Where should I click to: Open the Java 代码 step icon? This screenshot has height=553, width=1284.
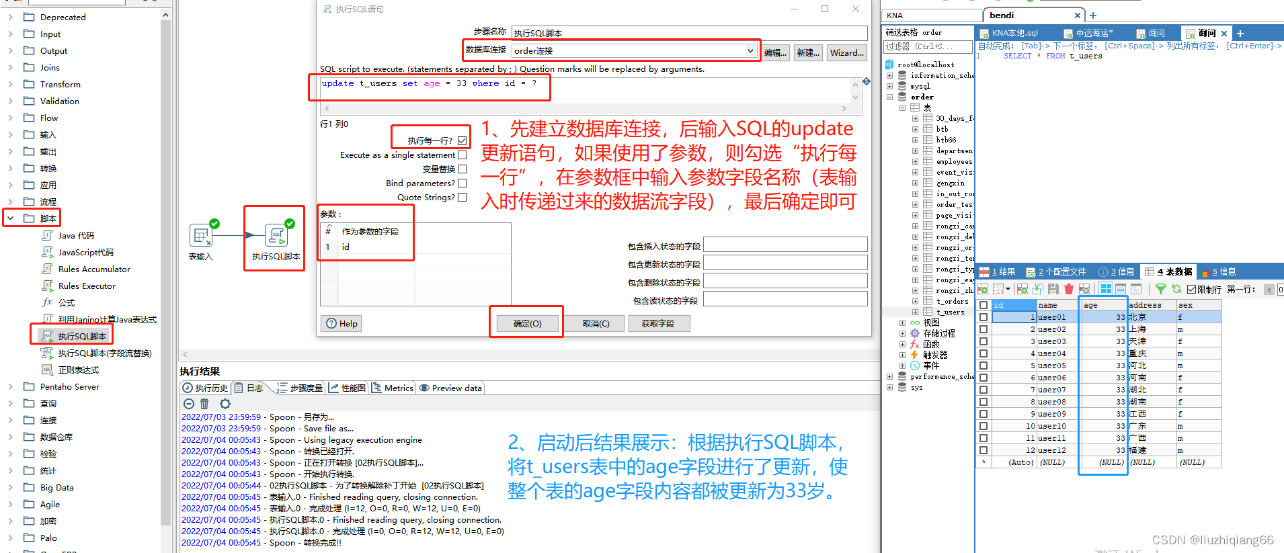pos(47,235)
